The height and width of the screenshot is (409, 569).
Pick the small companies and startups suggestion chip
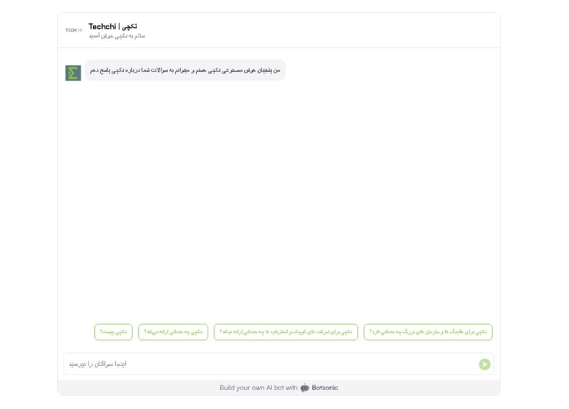[x=286, y=332]
